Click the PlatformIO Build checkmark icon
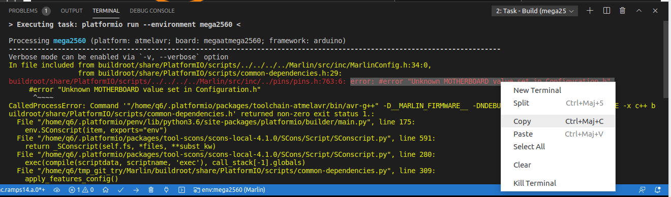The image size is (671, 197). click(x=121, y=190)
